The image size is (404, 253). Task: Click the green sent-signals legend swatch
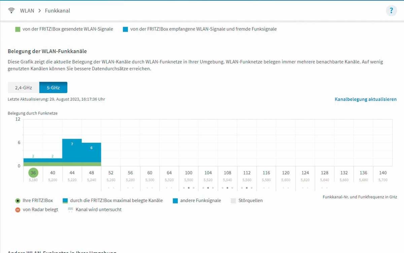[18, 29]
